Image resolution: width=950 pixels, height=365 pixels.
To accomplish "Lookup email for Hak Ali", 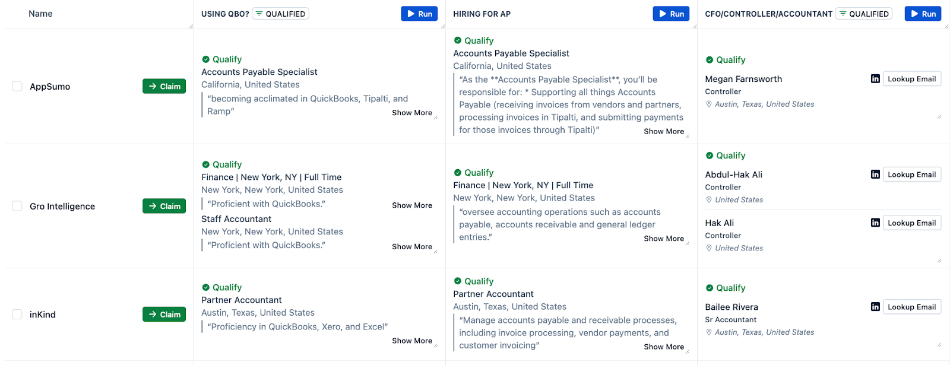I will pyautogui.click(x=911, y=223).
